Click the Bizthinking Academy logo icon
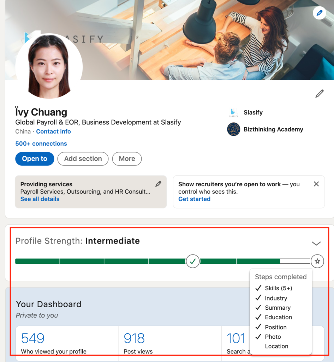The height and width of the screenshot is (362, 334). (233, 129)
